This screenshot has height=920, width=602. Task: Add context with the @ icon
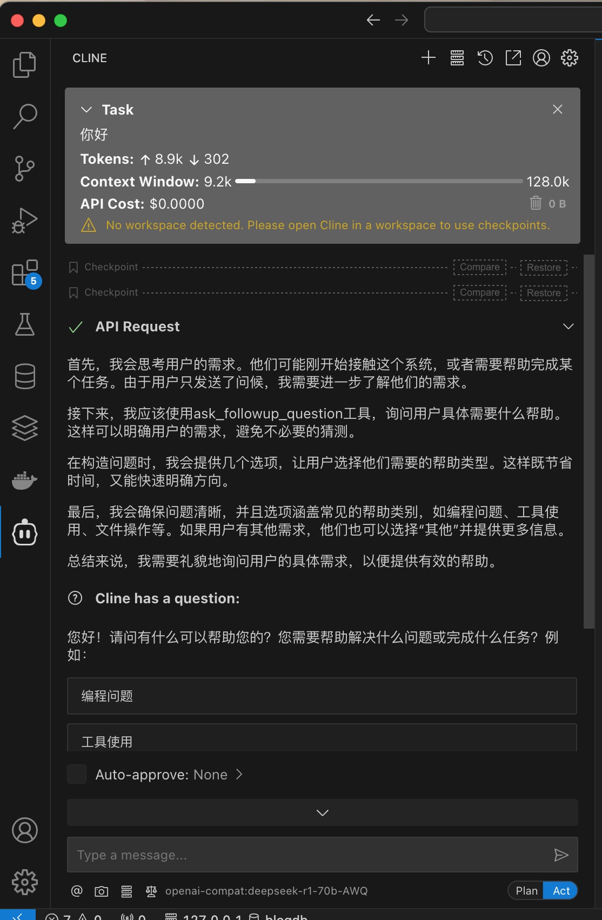[x=77, y=891]
